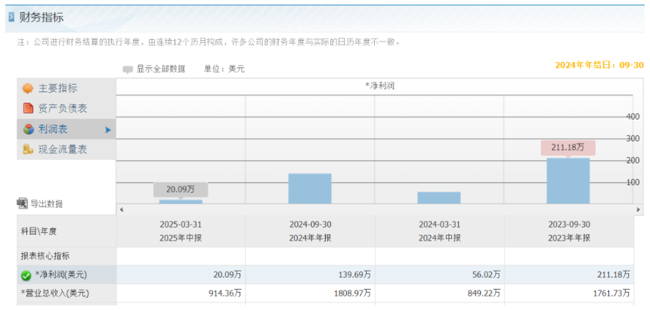
Task: Click the 211.18万 chart bar label
Action: tap(568, 147)
